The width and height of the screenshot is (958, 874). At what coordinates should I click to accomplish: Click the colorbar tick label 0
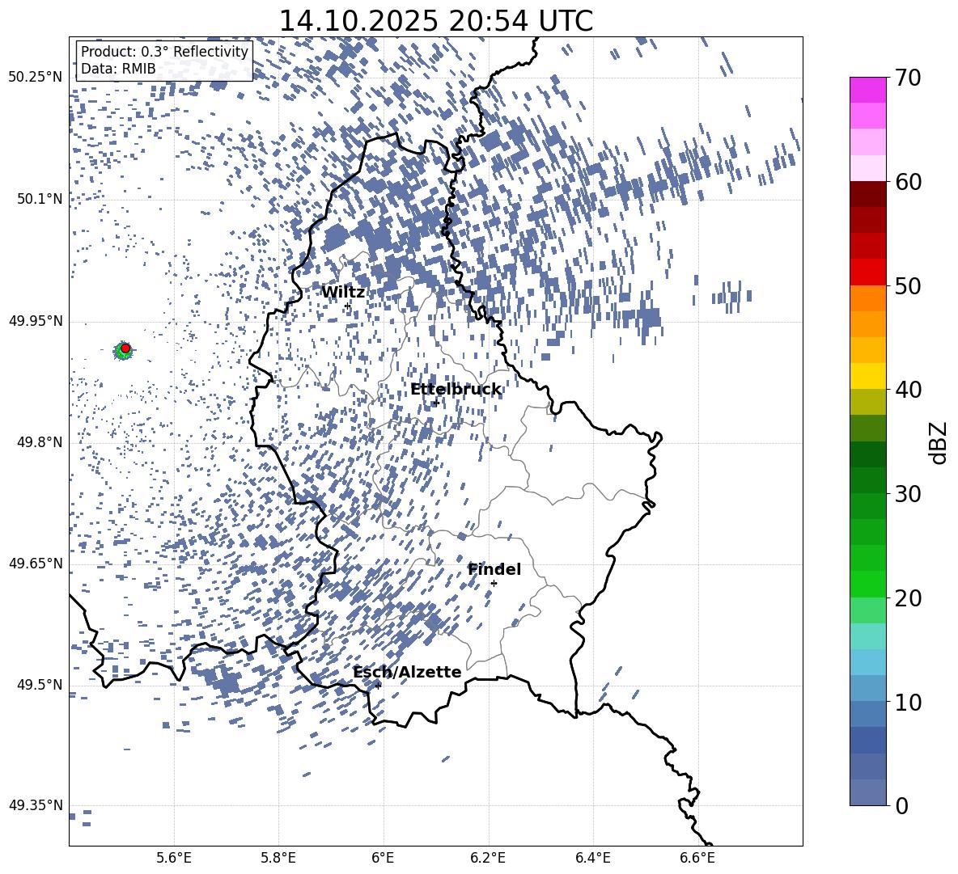[x=902, y=805]
